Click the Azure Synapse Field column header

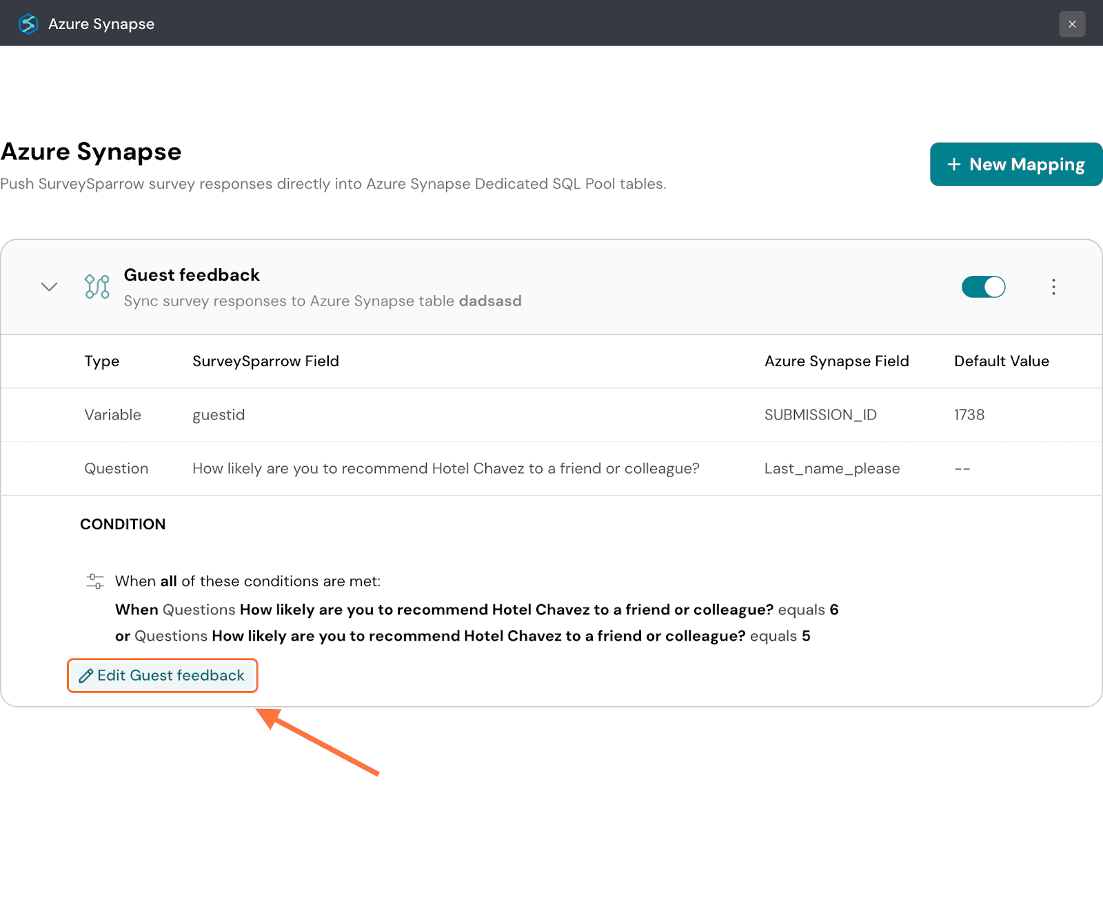point(836,361)
